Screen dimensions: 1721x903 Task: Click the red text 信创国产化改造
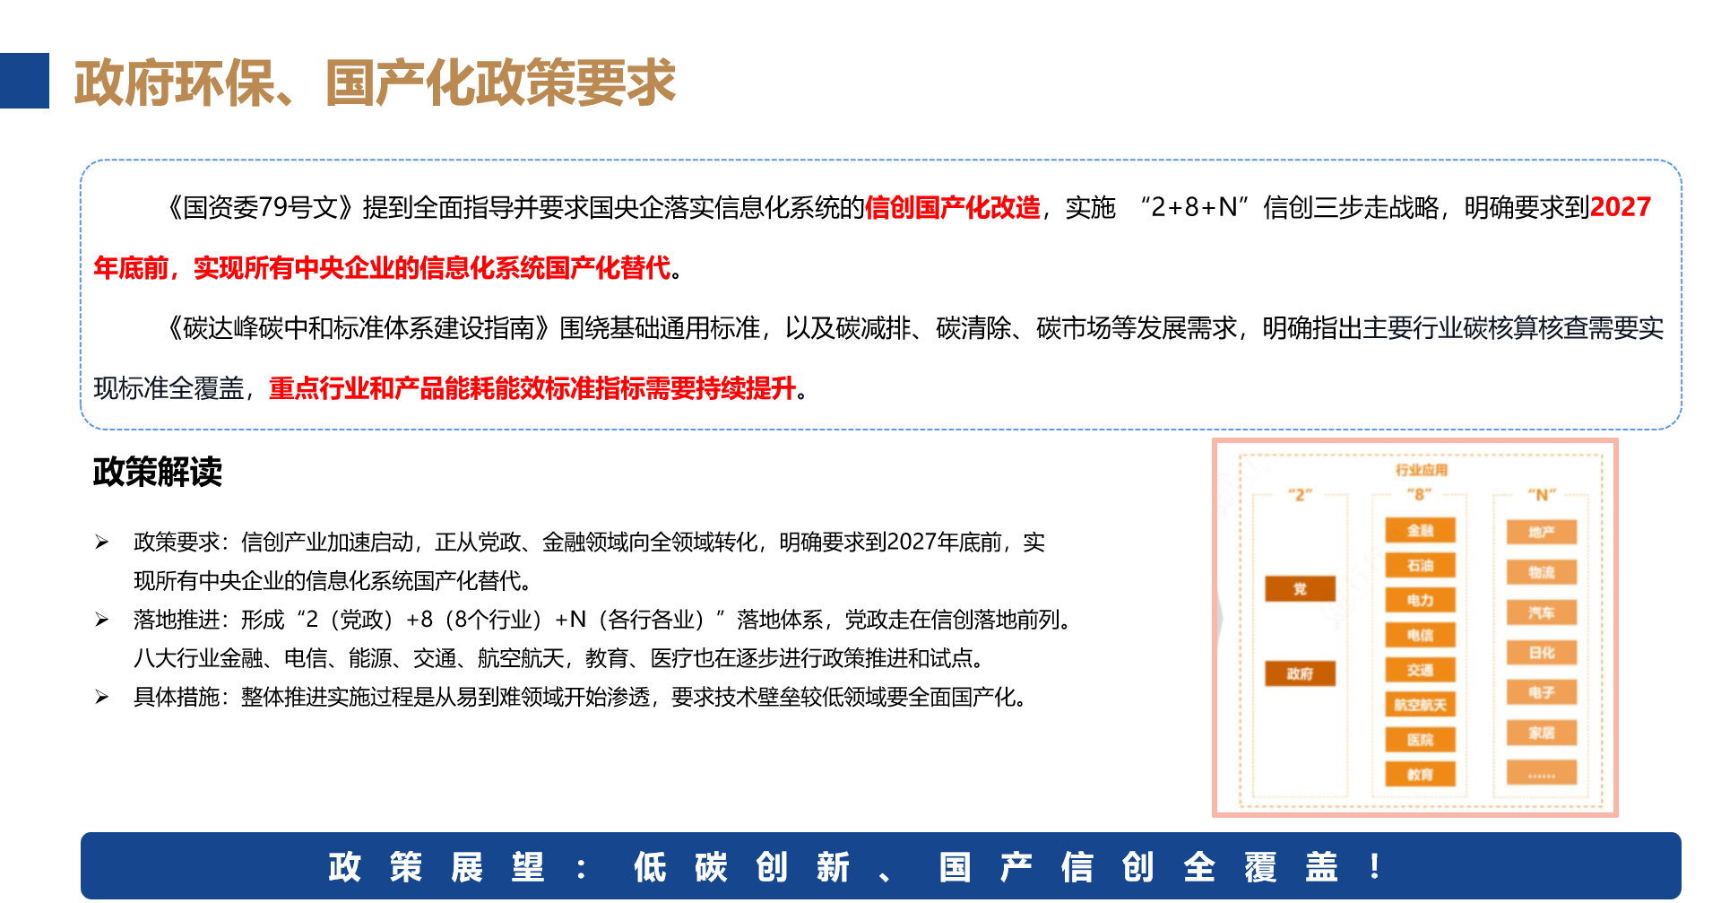coord(952,208)
